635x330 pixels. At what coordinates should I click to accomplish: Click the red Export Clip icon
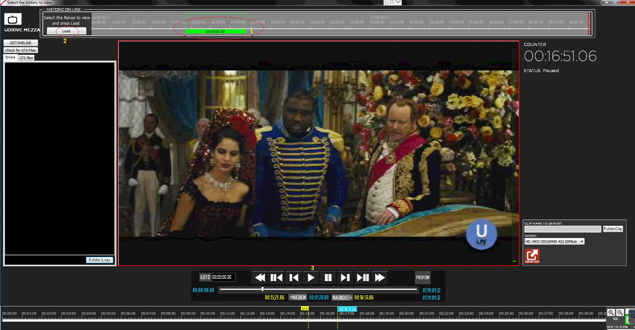pyautogui.click(x=532, y=256)
